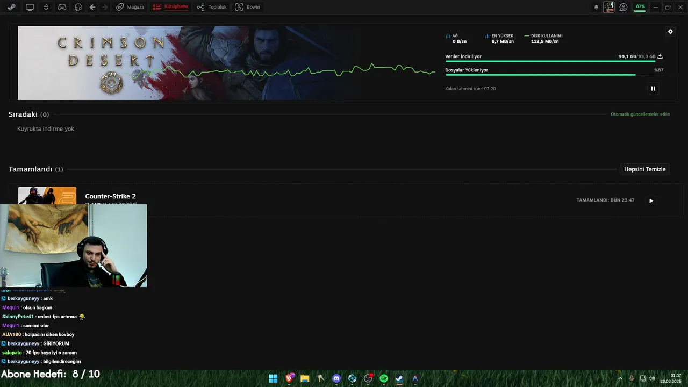
Task: Open OBS Studio from taskbar
Action: [368, 378]
